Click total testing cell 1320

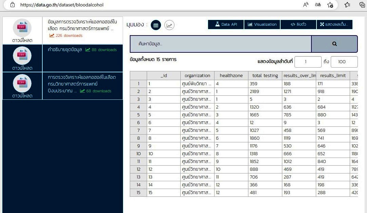point(265,107)
